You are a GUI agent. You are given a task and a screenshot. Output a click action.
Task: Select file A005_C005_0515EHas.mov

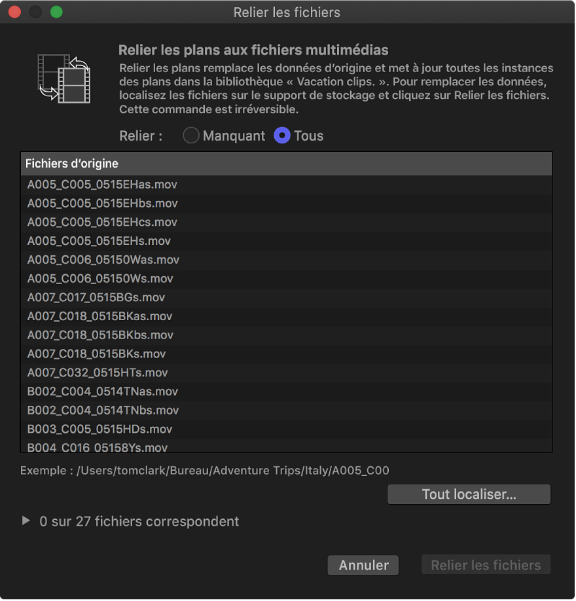[x=102, y=185]
